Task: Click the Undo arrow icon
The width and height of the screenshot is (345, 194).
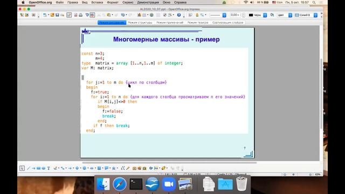Action: pyautogui.click(x=123, y=15)
